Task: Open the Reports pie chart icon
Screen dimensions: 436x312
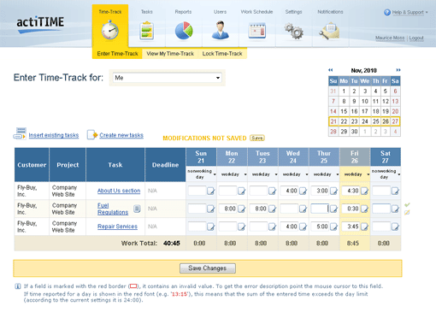Action: (184, 31)
